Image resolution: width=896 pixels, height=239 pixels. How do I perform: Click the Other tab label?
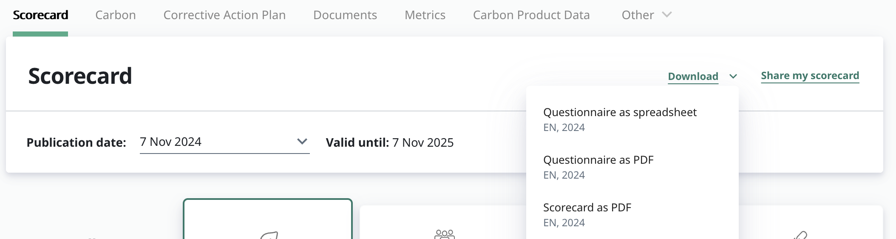[638, 15]
